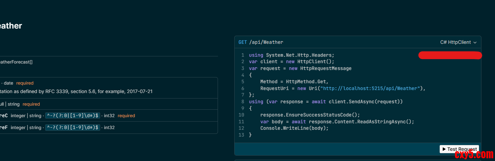This screenshot has height=161, width=495.
Task: Click the GET method label
Action: [243, 42]
